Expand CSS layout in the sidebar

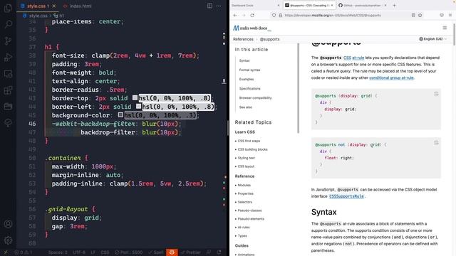click(x=244, y=166)
